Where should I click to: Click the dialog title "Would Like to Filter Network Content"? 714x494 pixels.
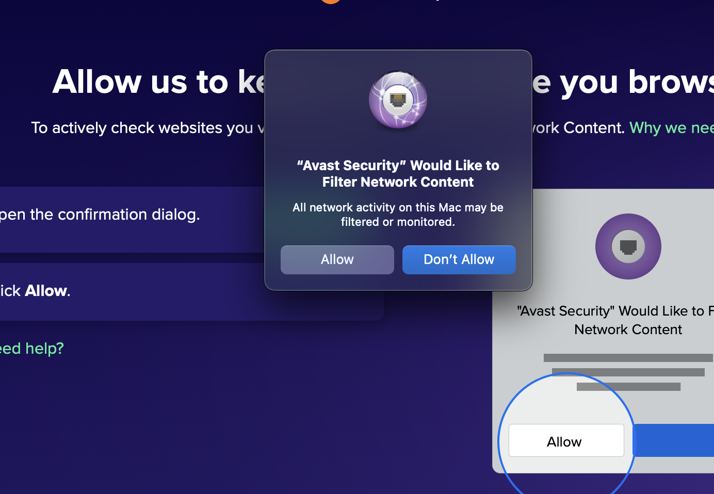(x=398, y=174)
